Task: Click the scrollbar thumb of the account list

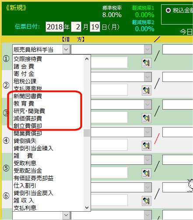Action: (87, 133)
